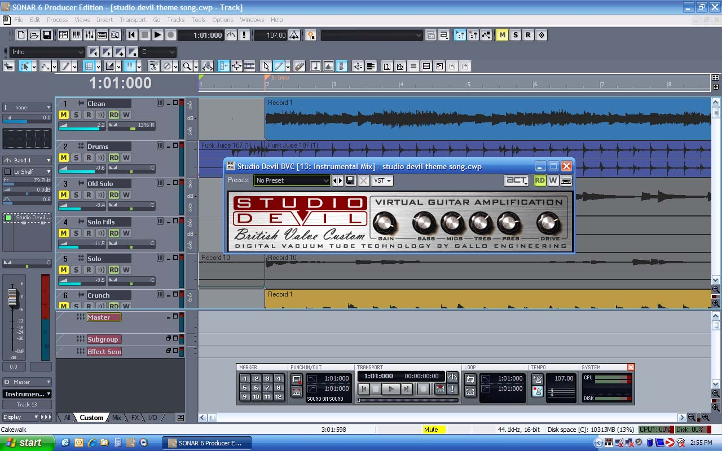Open Piano Roll view from toolbar
Viewport: 722px width, 451px height.
[76, 35]
